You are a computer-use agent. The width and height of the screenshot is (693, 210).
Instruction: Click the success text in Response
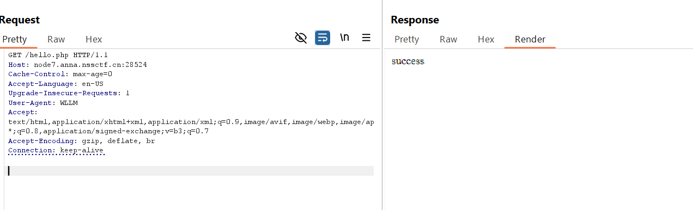[x=408, y=61]
